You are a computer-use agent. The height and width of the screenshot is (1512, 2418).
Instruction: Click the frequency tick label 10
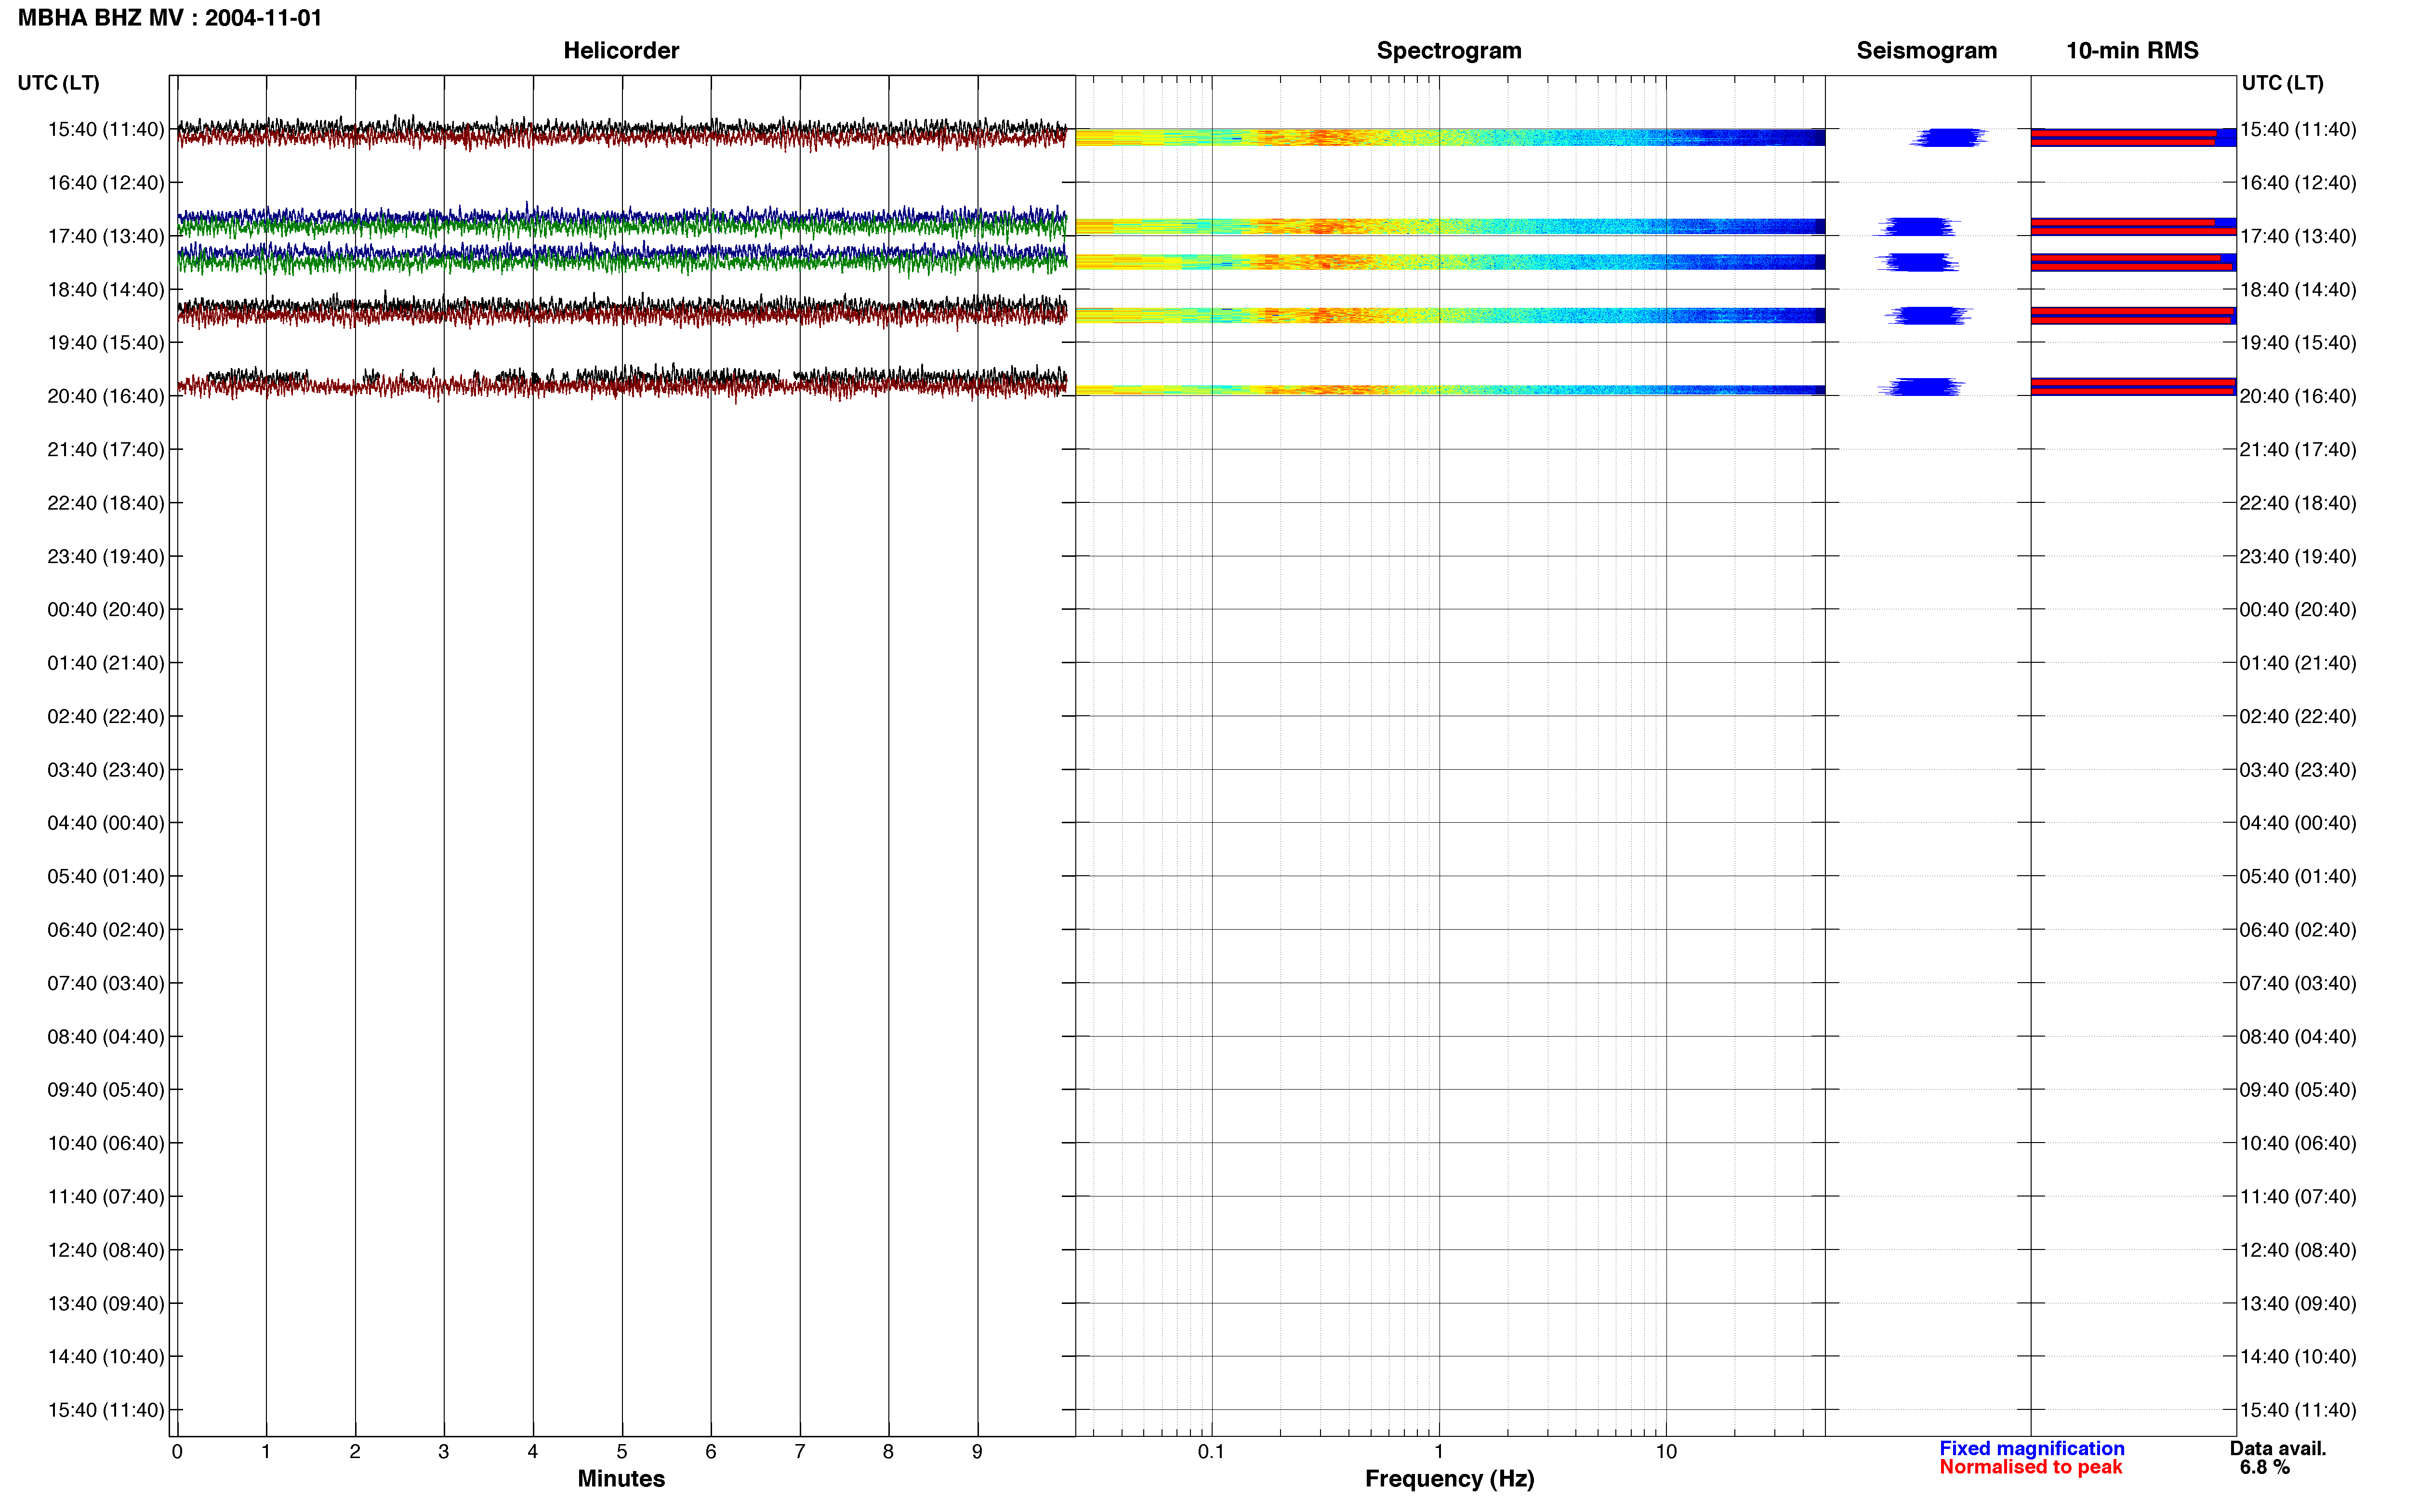point(1665,1452)
